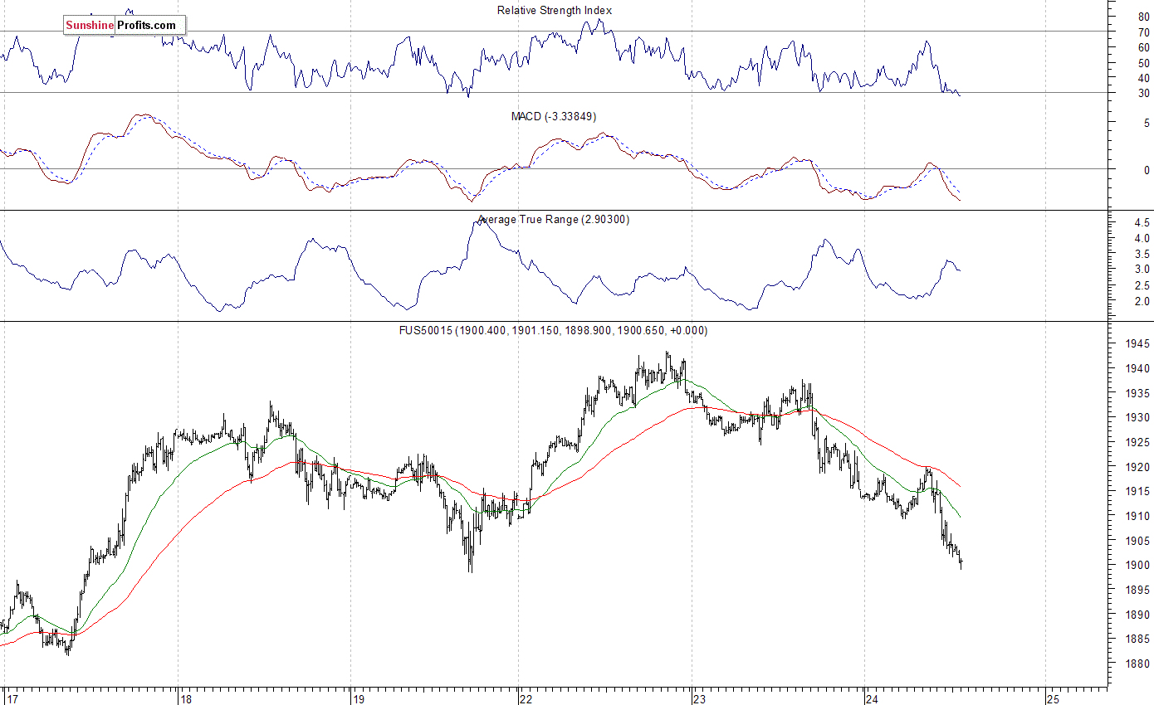This screenshot has height=705, width=1154.
Task: Select the Average True Range (2.90300) label
Action: [x=554, y=219]
